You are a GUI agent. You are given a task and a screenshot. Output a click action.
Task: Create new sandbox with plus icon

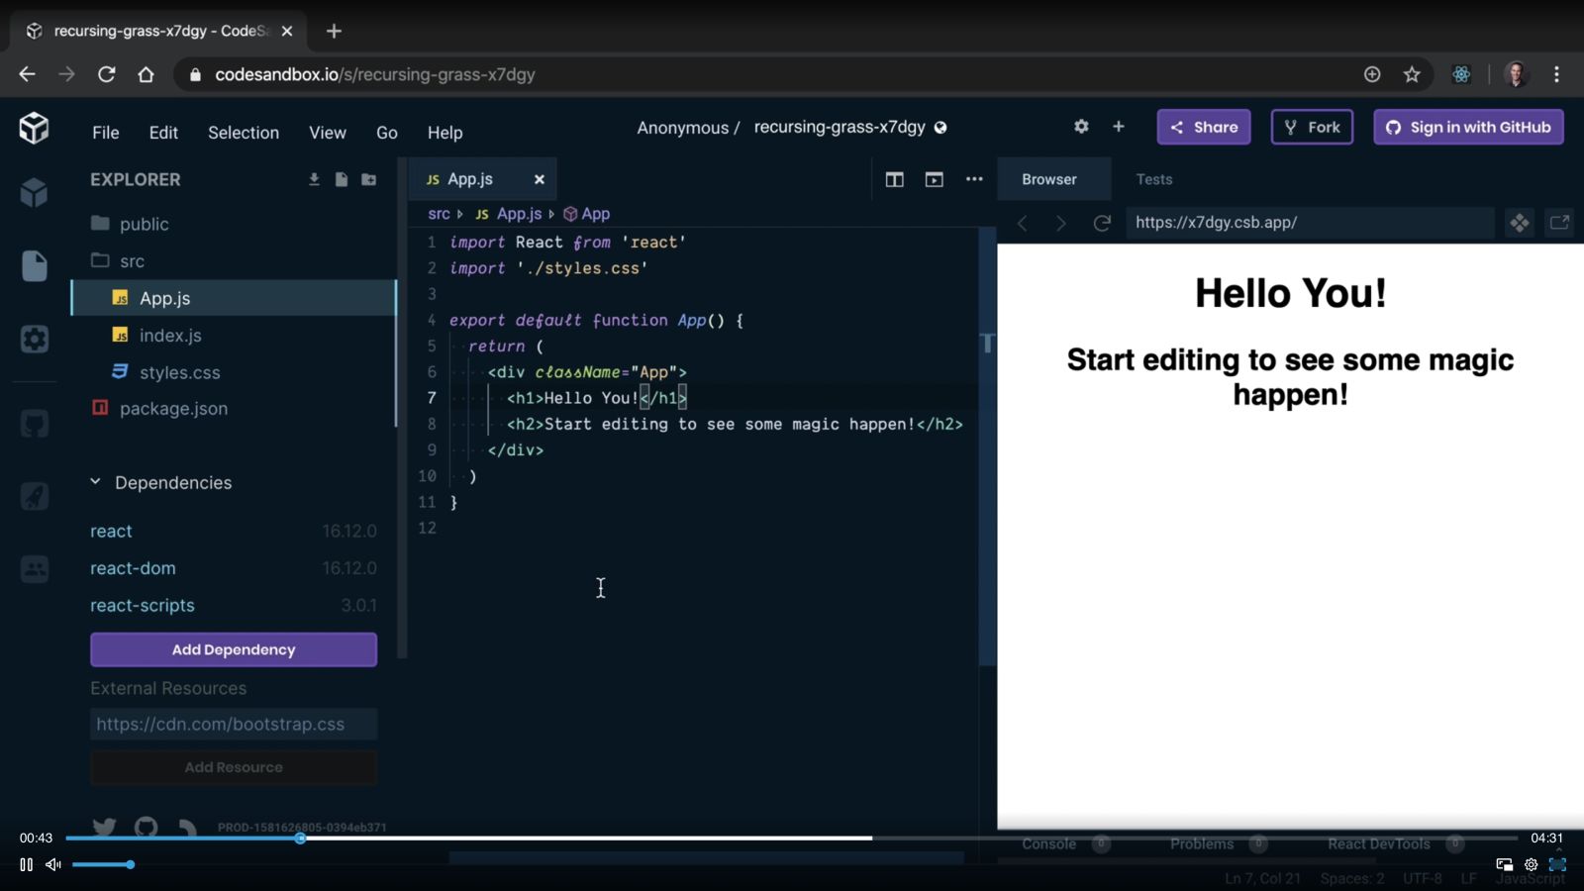click(1119, 127)
